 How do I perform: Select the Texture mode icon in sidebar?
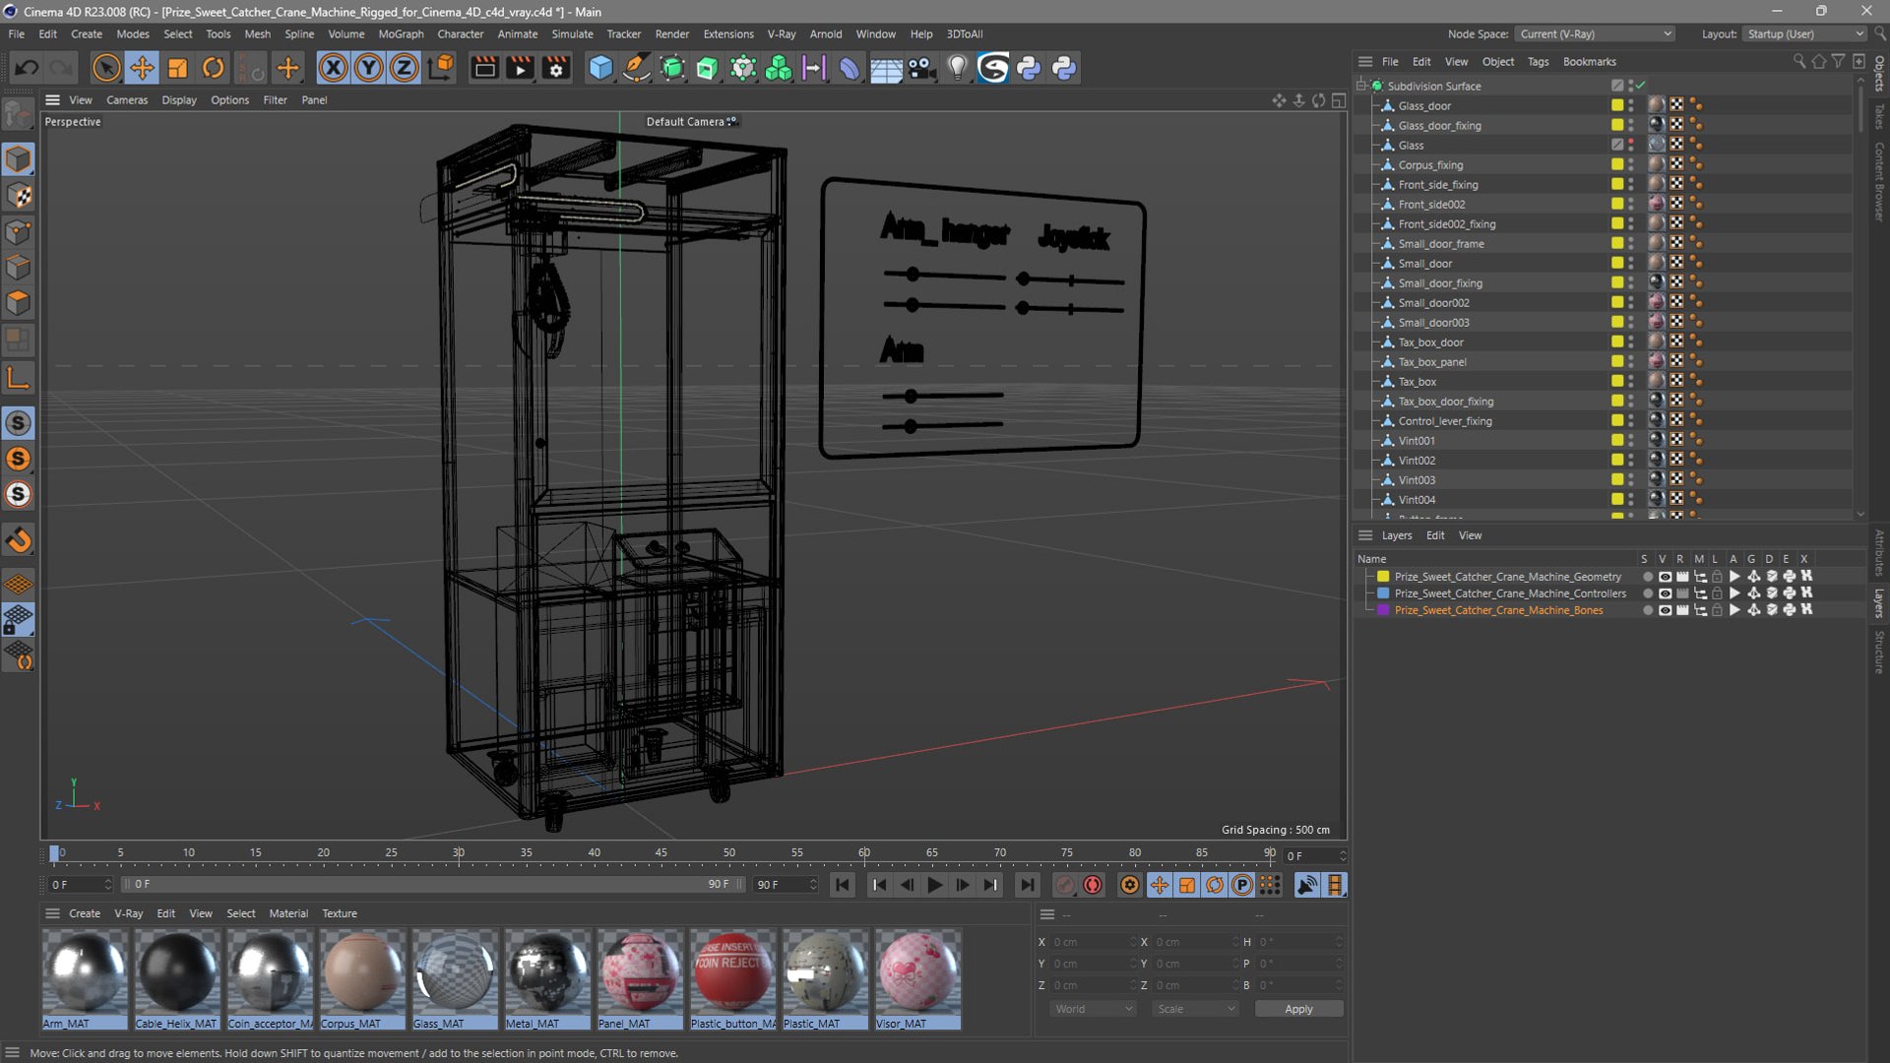tap(18, 196)
